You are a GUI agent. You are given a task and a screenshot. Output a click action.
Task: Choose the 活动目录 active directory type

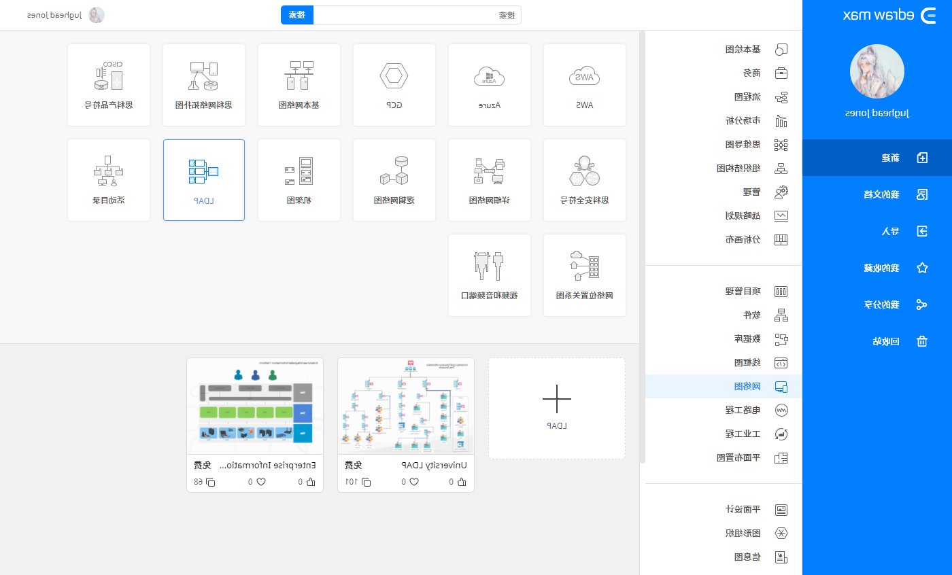tap(109, 180)
